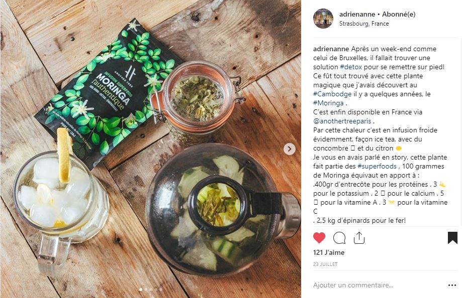The height and width of the screenshot is (298, 462).
Task: Open the #Cambodge hashtag
Action: click(x=332, y=94)
